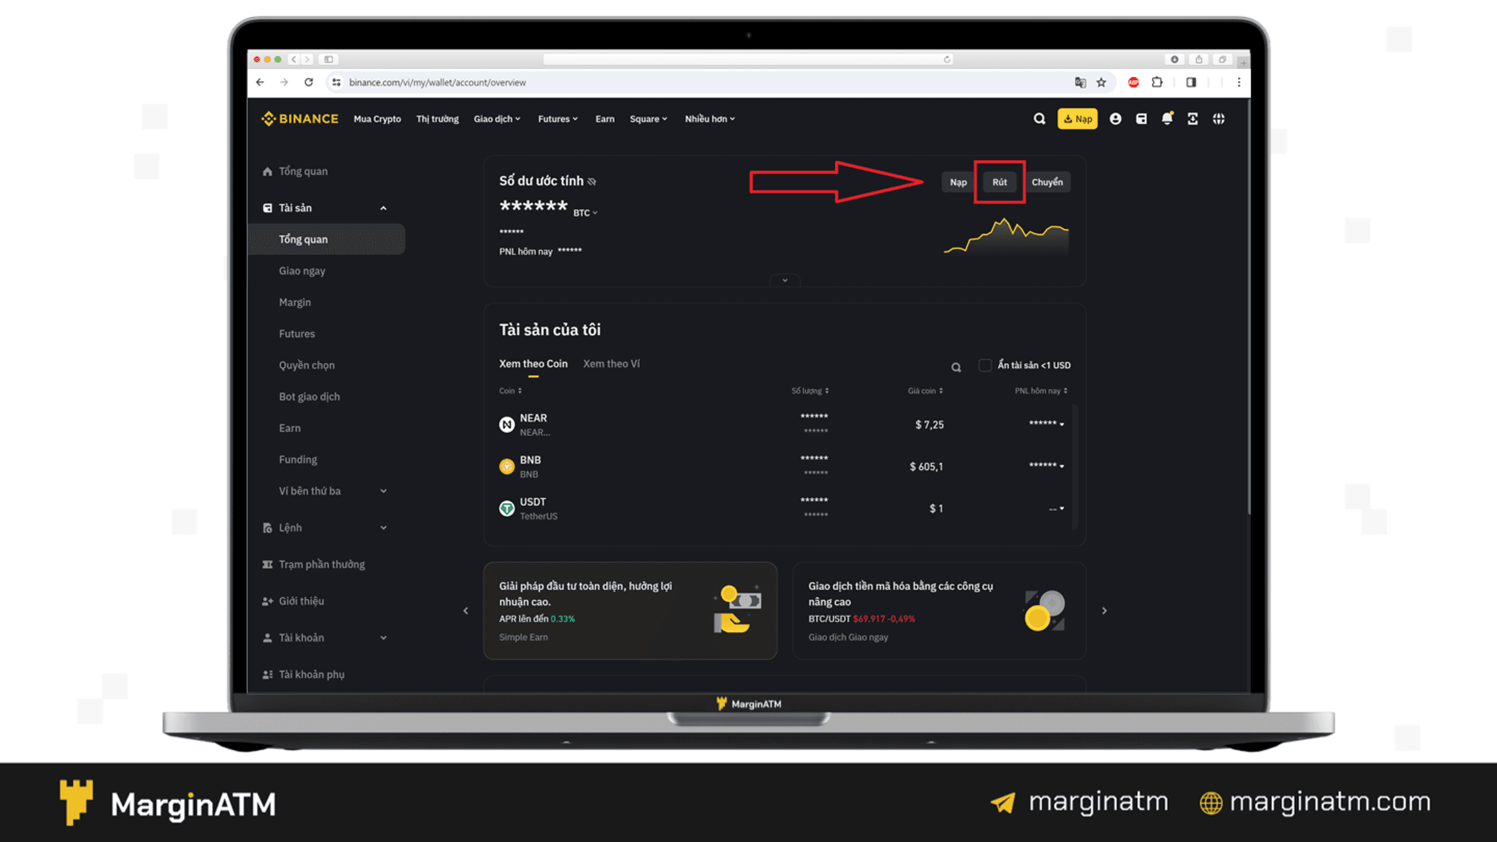Click the red adblock extension icon
1497x842 pixels.
coord(1134,82)
